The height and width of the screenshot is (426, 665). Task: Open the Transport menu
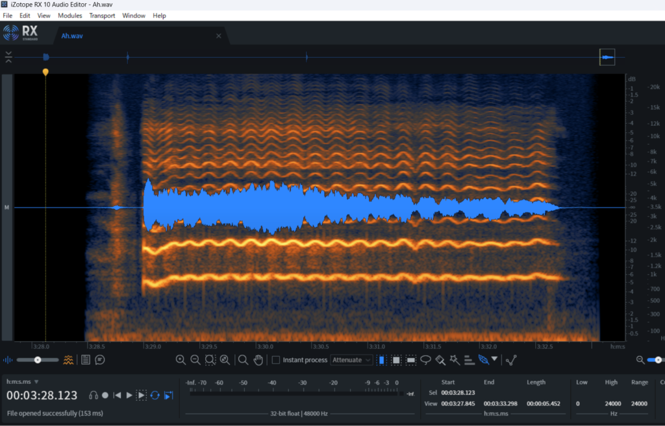[102, 16]
